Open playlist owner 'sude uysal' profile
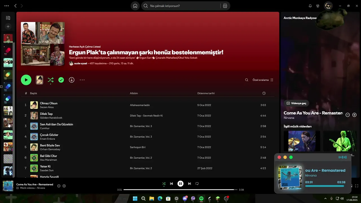This screenshot has height=203, width=361. tap(81, 63)
